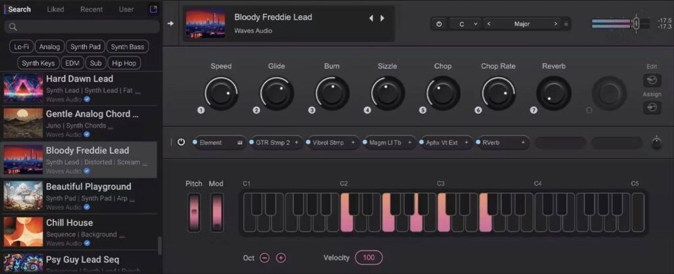Click the preset list scrollbar
The width and height of the screenshot is (674, 274).
click(160, 245)
